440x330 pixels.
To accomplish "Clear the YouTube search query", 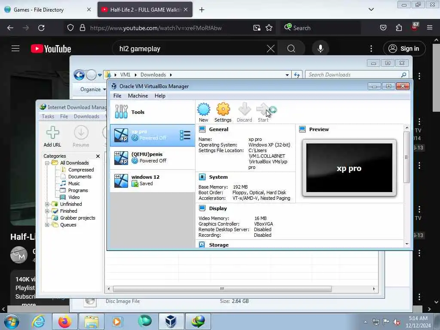I will tap(271, 49).
